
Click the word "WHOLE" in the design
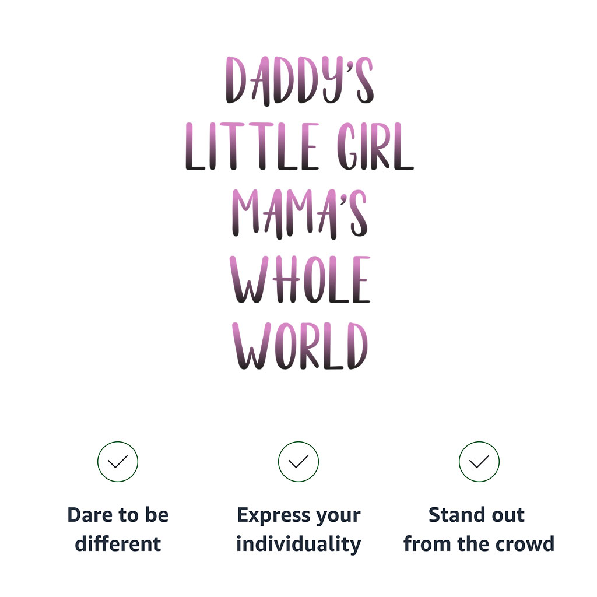point(300,280)
